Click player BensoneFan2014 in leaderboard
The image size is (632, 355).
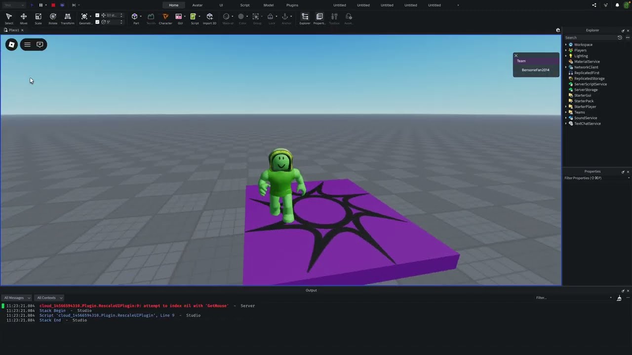[536, 70]
